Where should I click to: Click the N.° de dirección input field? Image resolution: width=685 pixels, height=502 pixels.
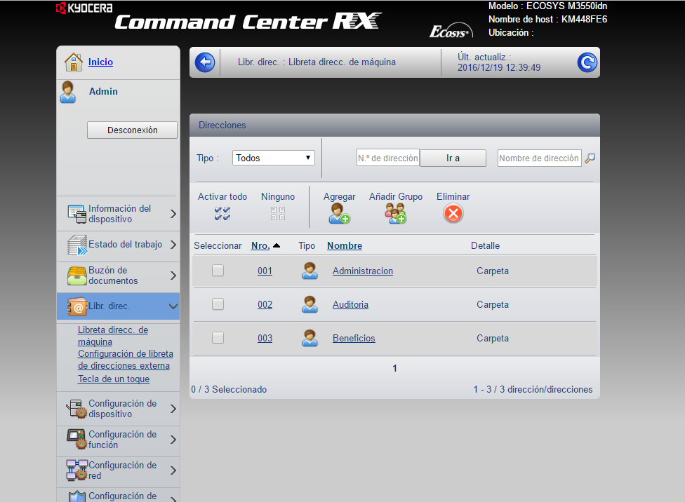coord(388,158)
